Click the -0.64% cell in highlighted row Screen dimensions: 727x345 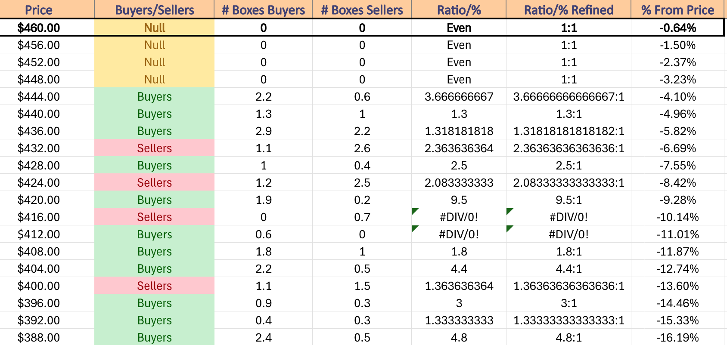pyautogui.click(x=677, y=28)
